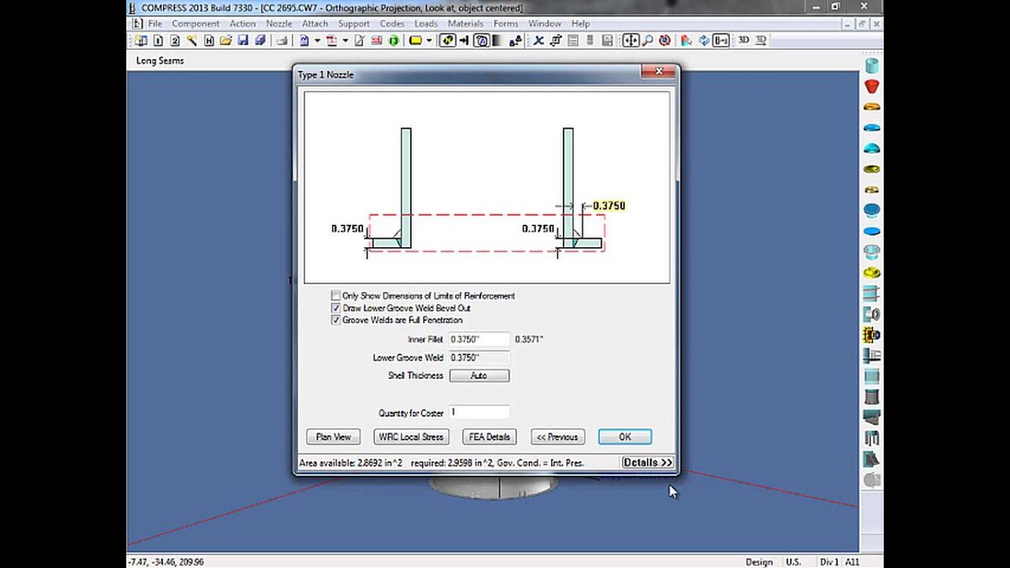The image size is (1010, 568).
Task: Click the Quantity for Coster field
Action: tap(479, 412)
